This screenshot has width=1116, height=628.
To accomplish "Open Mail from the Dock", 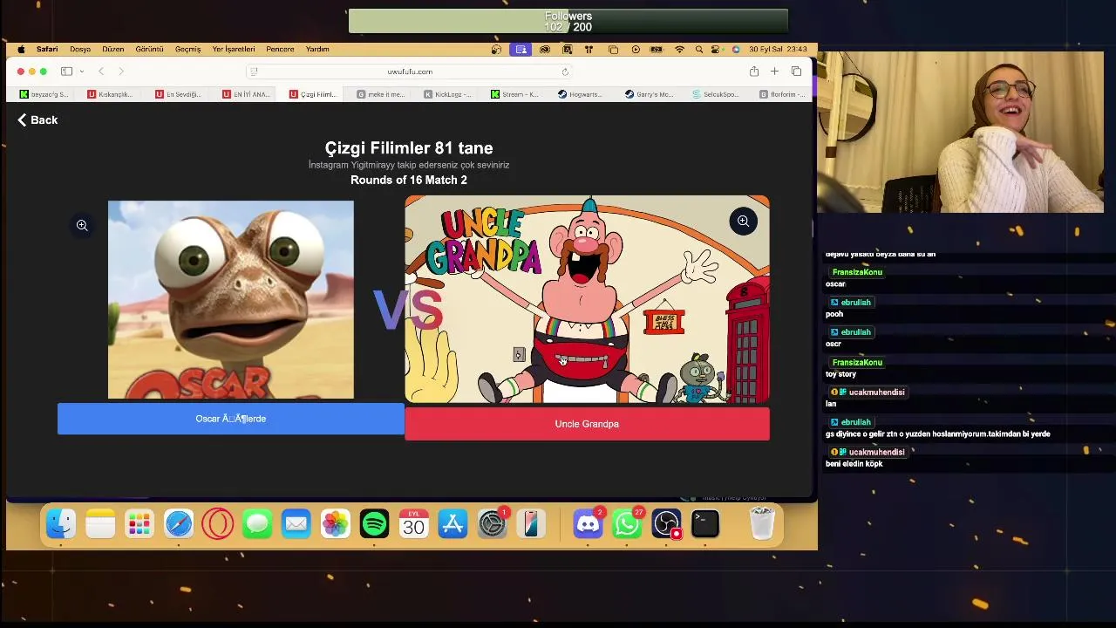I will (296, 523).
